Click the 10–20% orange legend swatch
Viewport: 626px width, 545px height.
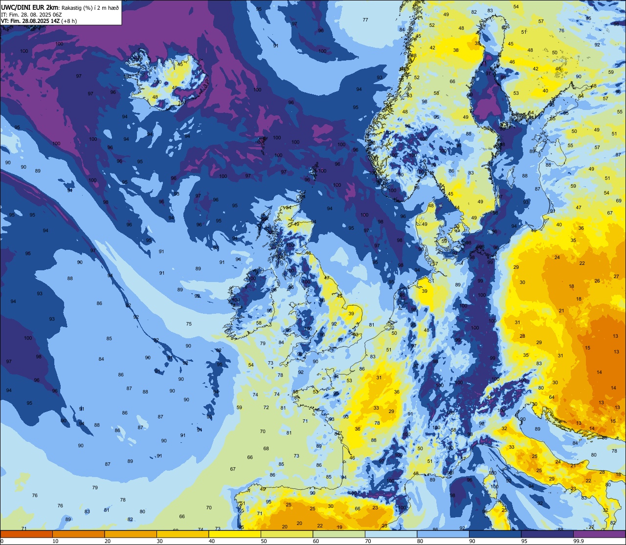[x=78, y=534]
